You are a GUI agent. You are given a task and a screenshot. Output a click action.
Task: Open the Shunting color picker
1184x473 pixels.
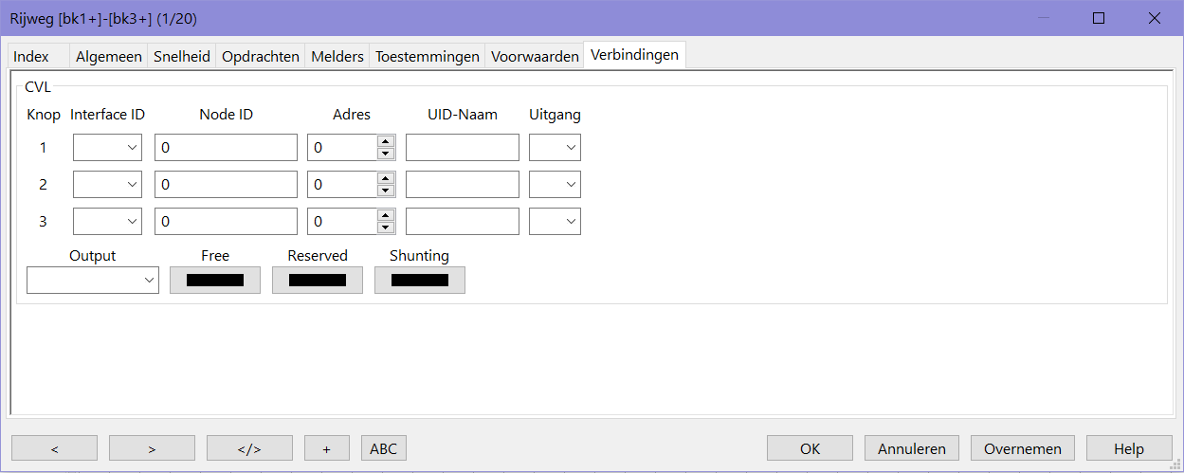tap(420, 280)
